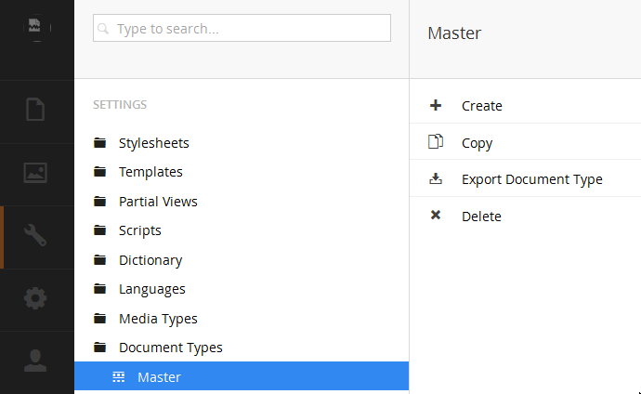Click the Umbraco logo avatar icon
The image size is (641, 394).
[x=36, y=27]
